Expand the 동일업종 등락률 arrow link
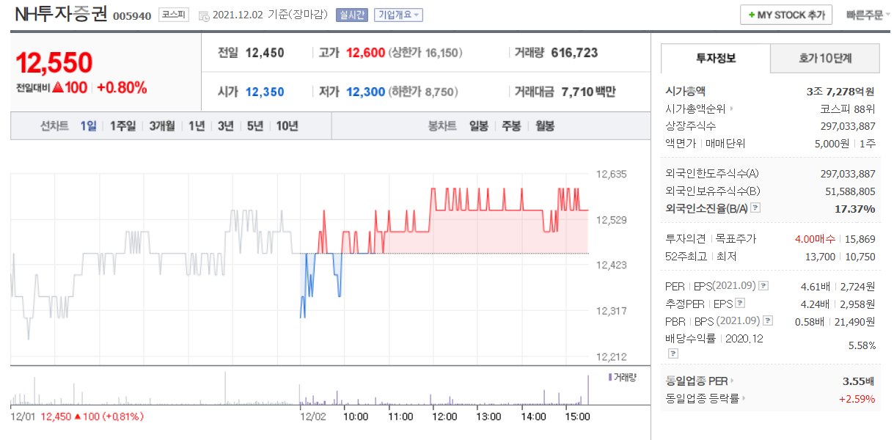The width and height of the screenshot is (894, 440). point(744,398)
